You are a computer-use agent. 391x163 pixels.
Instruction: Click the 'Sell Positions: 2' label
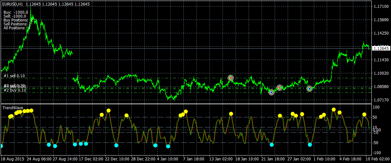(x=17, y=24)
